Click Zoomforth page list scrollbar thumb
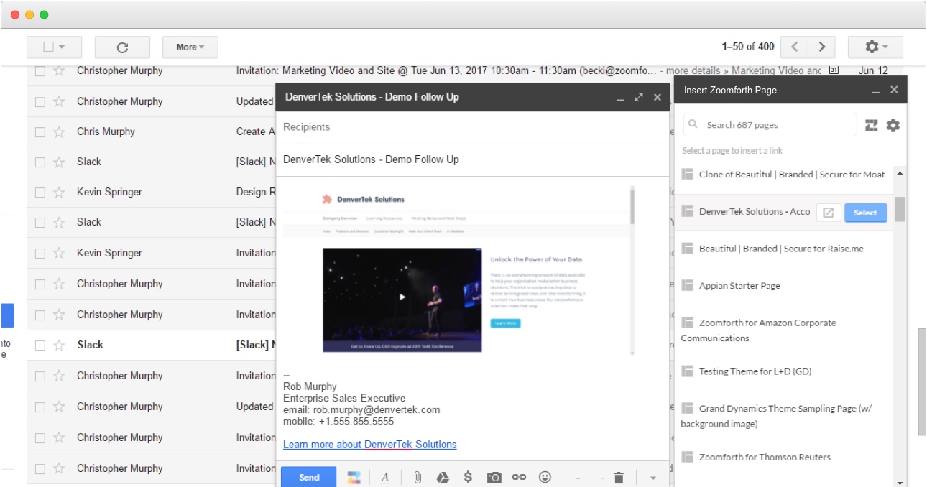The width and height of the screenshot is (927, 487). 900,208
